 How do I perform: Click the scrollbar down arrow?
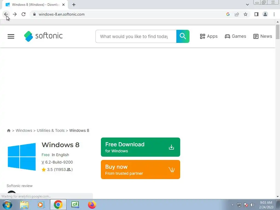coord(278,197)
